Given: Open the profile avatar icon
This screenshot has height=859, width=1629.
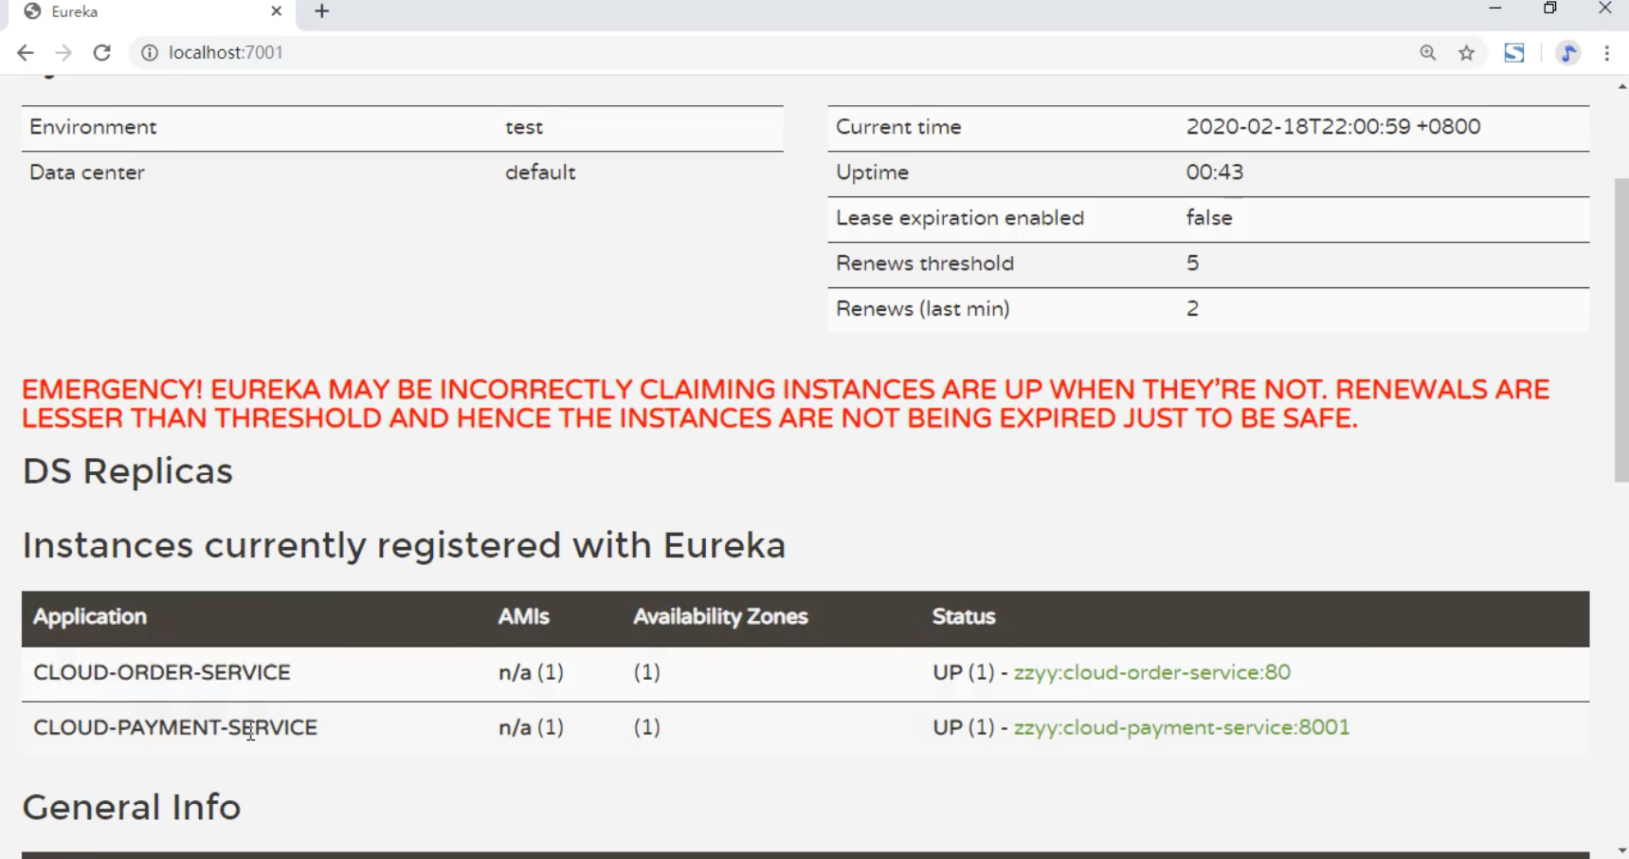Looking at the screenshot, I should [1568, 53].
